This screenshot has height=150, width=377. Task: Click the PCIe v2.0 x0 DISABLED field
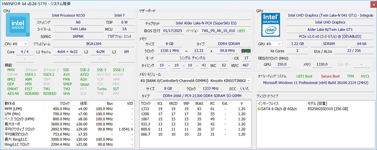tap(330, 37)
